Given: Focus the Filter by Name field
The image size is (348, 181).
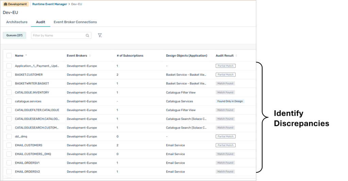Looking at the screenshot, I should point(58,35).
